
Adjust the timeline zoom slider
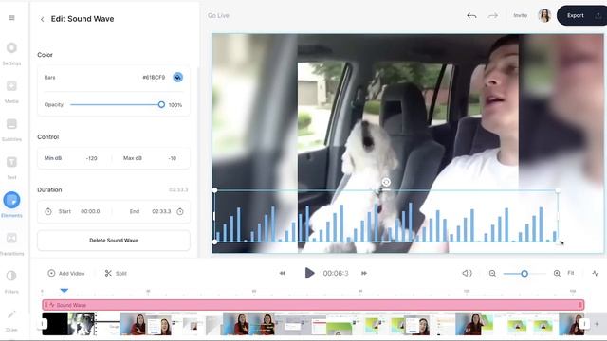tap(524, 274)
